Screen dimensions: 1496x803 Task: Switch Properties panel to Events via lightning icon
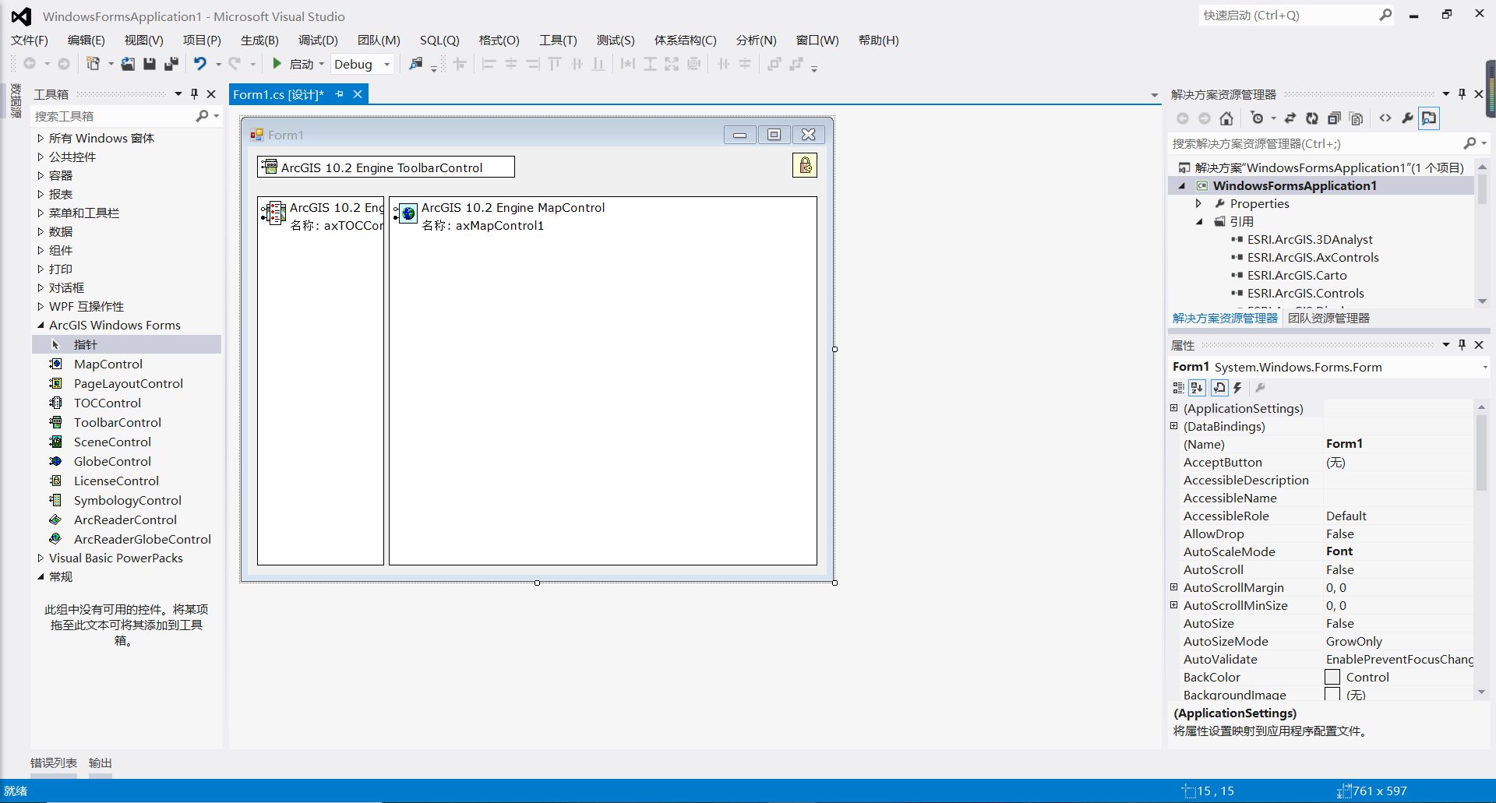(x=1237, y=388)
